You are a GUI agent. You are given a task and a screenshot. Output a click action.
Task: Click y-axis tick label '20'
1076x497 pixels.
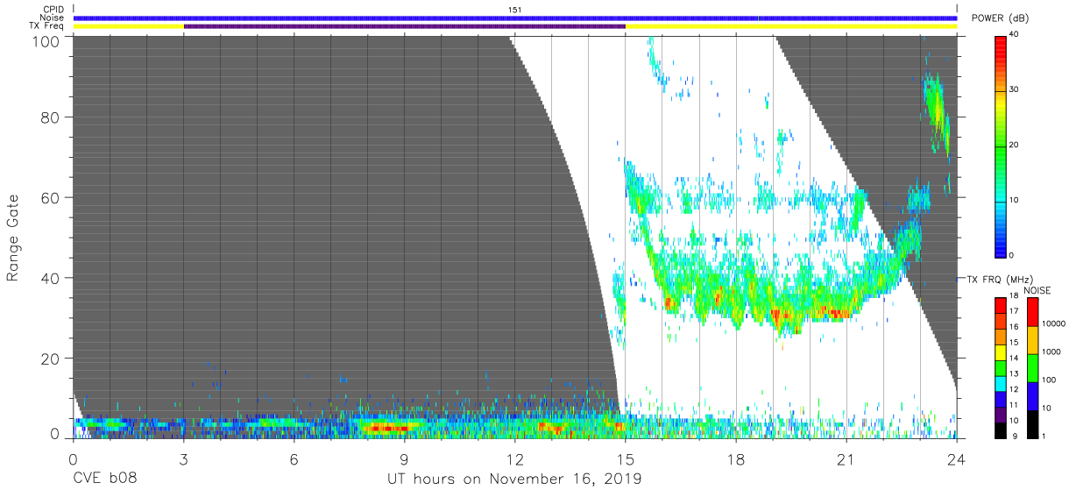pyautogui.click(x=51, y=359)
